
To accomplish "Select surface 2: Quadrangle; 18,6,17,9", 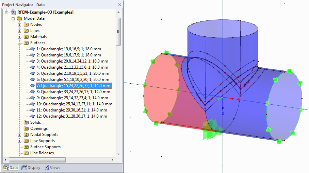I will (x=69, y=55).
